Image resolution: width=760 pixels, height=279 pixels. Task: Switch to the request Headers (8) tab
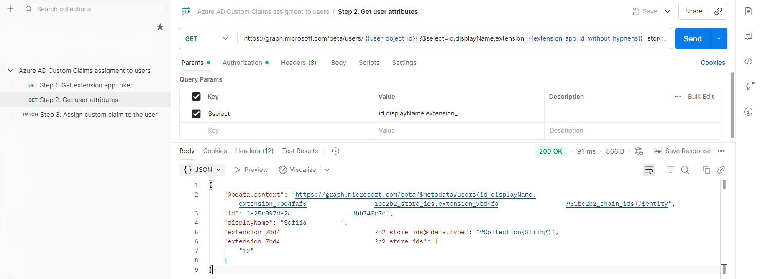point(299,63)
